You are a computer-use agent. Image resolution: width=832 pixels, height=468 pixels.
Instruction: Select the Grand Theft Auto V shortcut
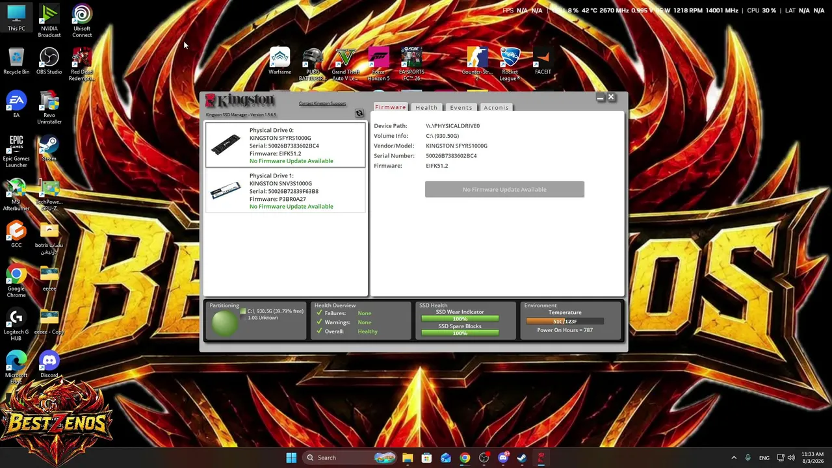tap(345, 64)
